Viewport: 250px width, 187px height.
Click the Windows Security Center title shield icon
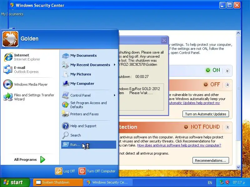click(12, 5)
